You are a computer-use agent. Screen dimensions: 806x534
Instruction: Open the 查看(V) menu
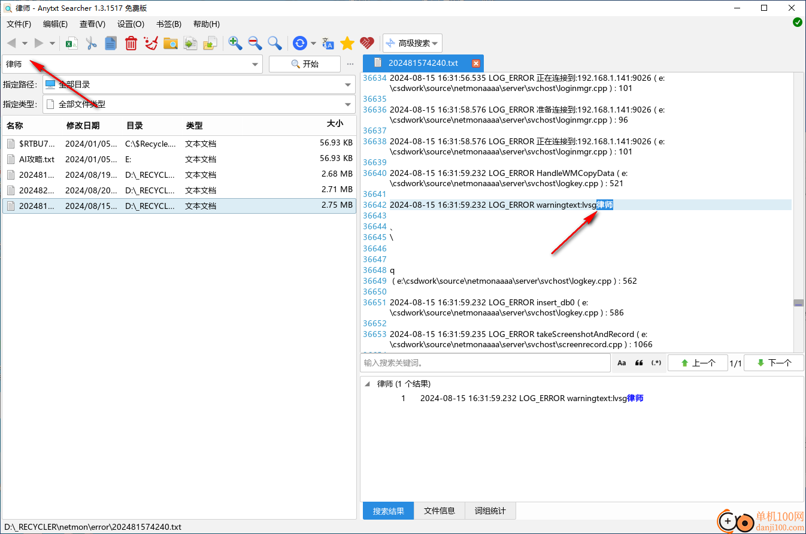tap(92, 24)
